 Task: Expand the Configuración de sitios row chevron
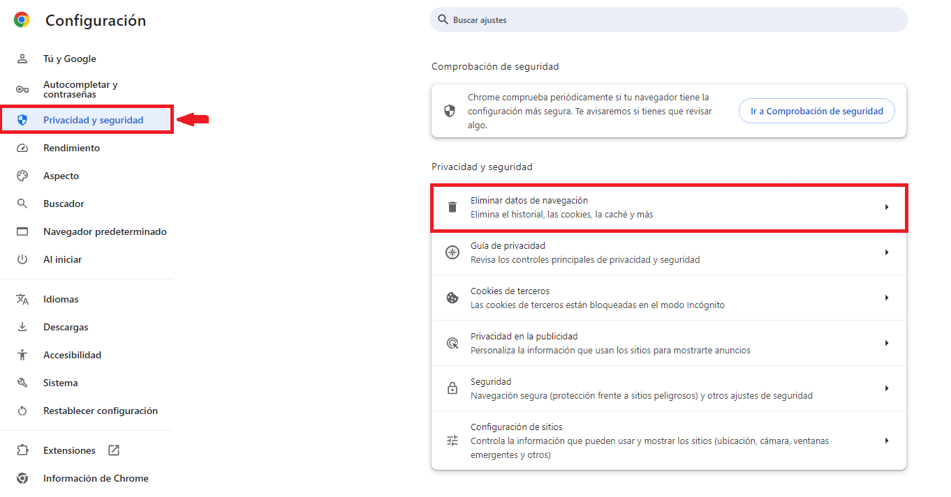(887, 440)
